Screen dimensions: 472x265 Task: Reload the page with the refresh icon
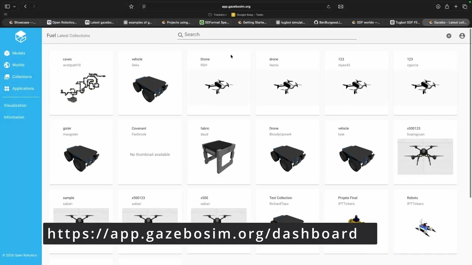click(x=328, y=6)
